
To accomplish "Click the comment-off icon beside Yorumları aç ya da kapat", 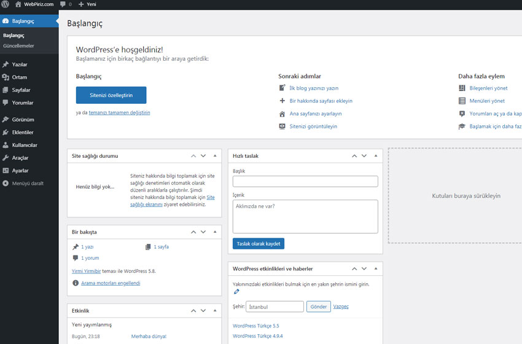I will pyautogui.click(x=462, y=114).
